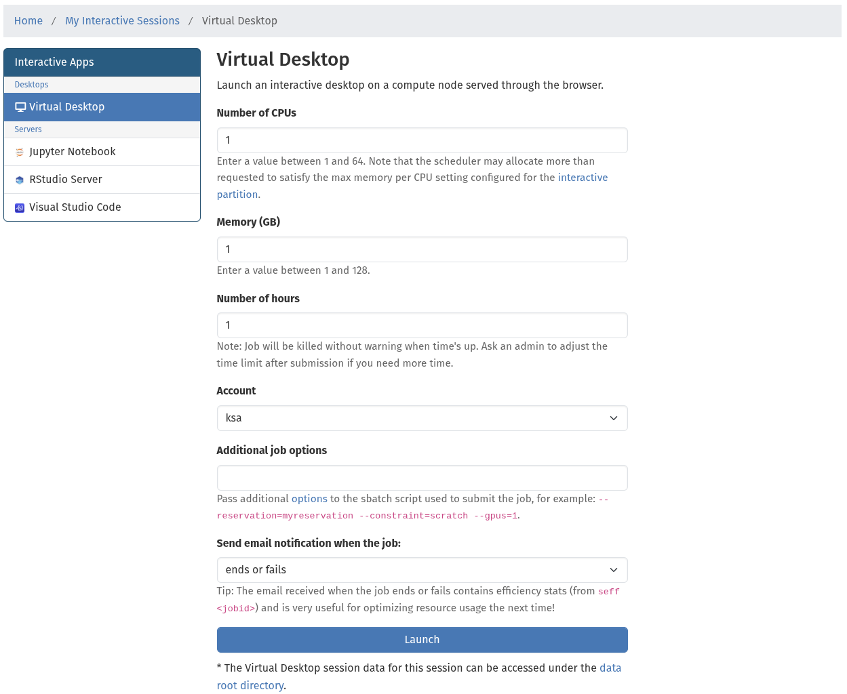The height and width of the screenshot is (694, 847).
Task: Click the Servers section label
Action: [28, 129]
